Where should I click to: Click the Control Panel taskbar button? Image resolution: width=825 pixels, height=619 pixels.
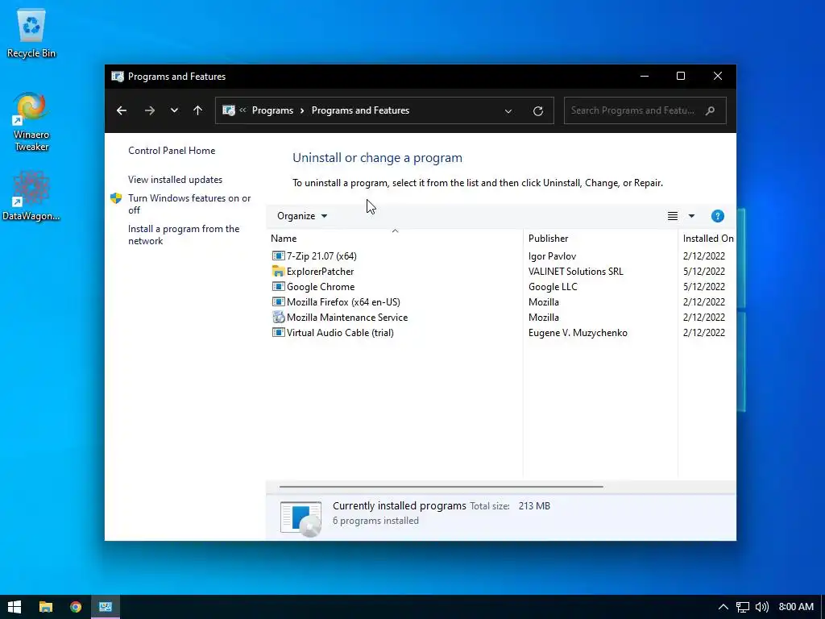[106, 607]
